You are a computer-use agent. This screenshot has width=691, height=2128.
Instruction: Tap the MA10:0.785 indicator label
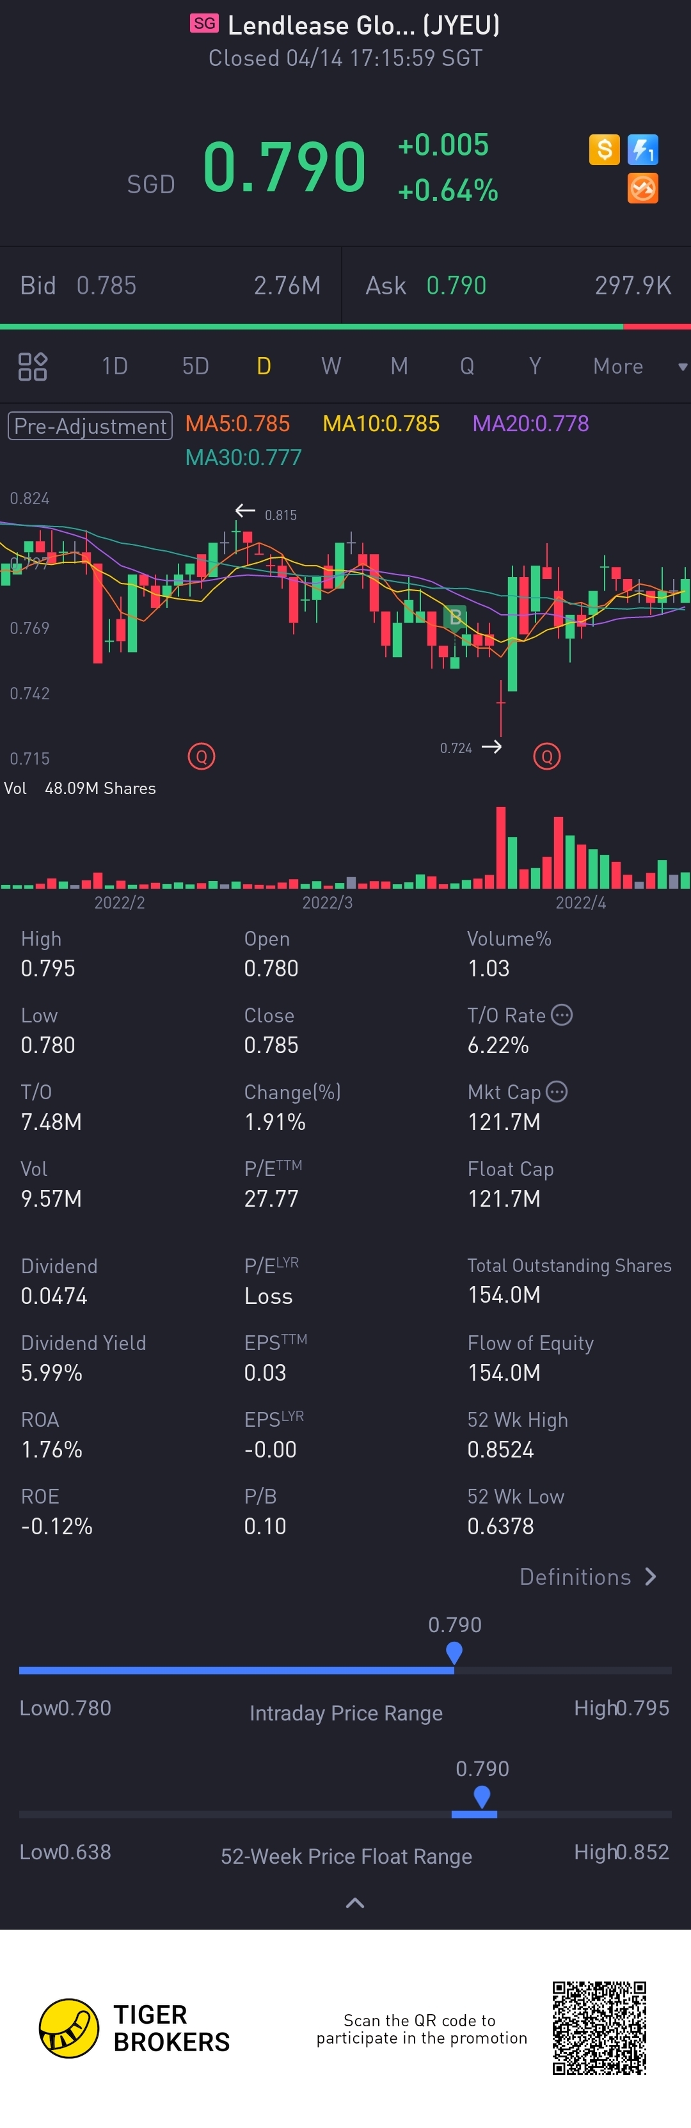pos(381,424)
